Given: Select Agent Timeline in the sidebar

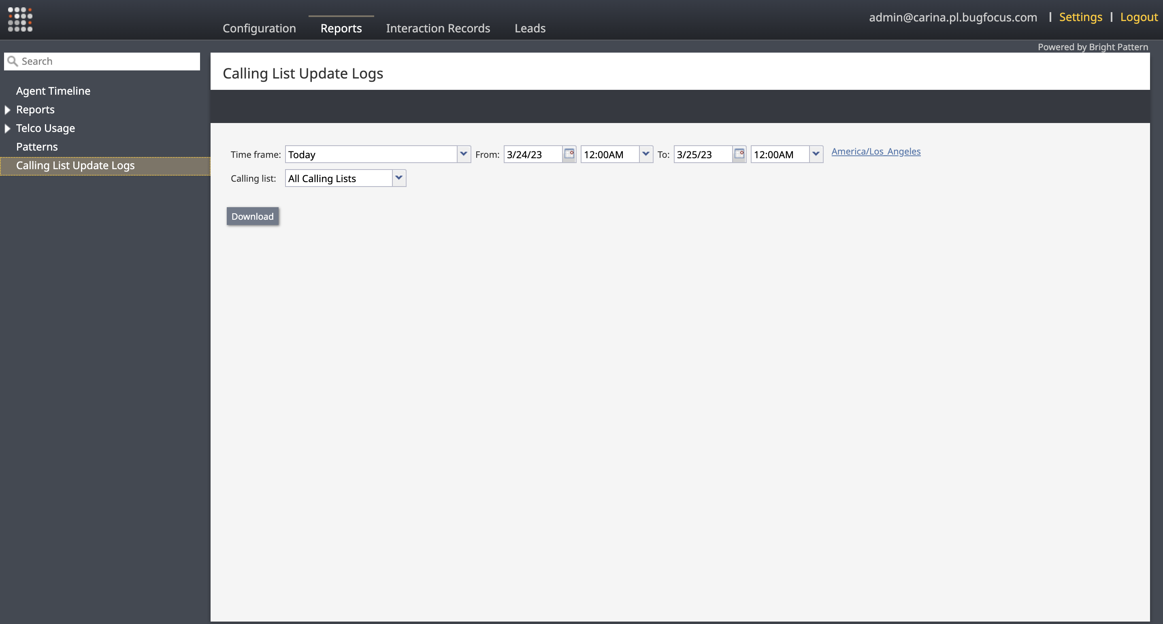Looking at the screenshot, I should [x=53, y=91].
